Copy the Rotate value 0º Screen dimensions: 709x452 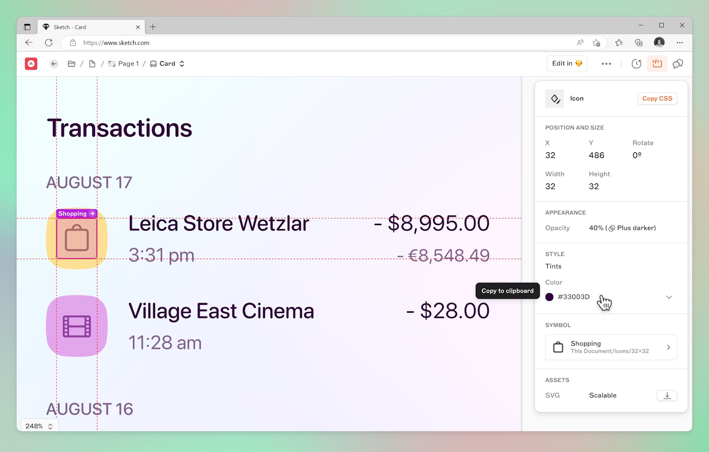pyautogui.click(x=637, y=156)
